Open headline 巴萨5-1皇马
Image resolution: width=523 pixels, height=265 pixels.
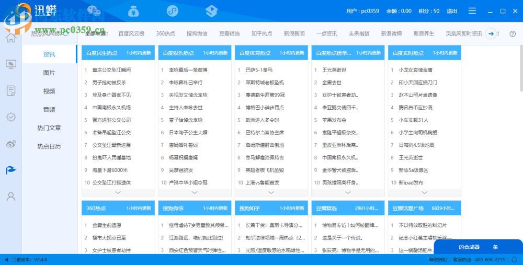tap(259, 70)
